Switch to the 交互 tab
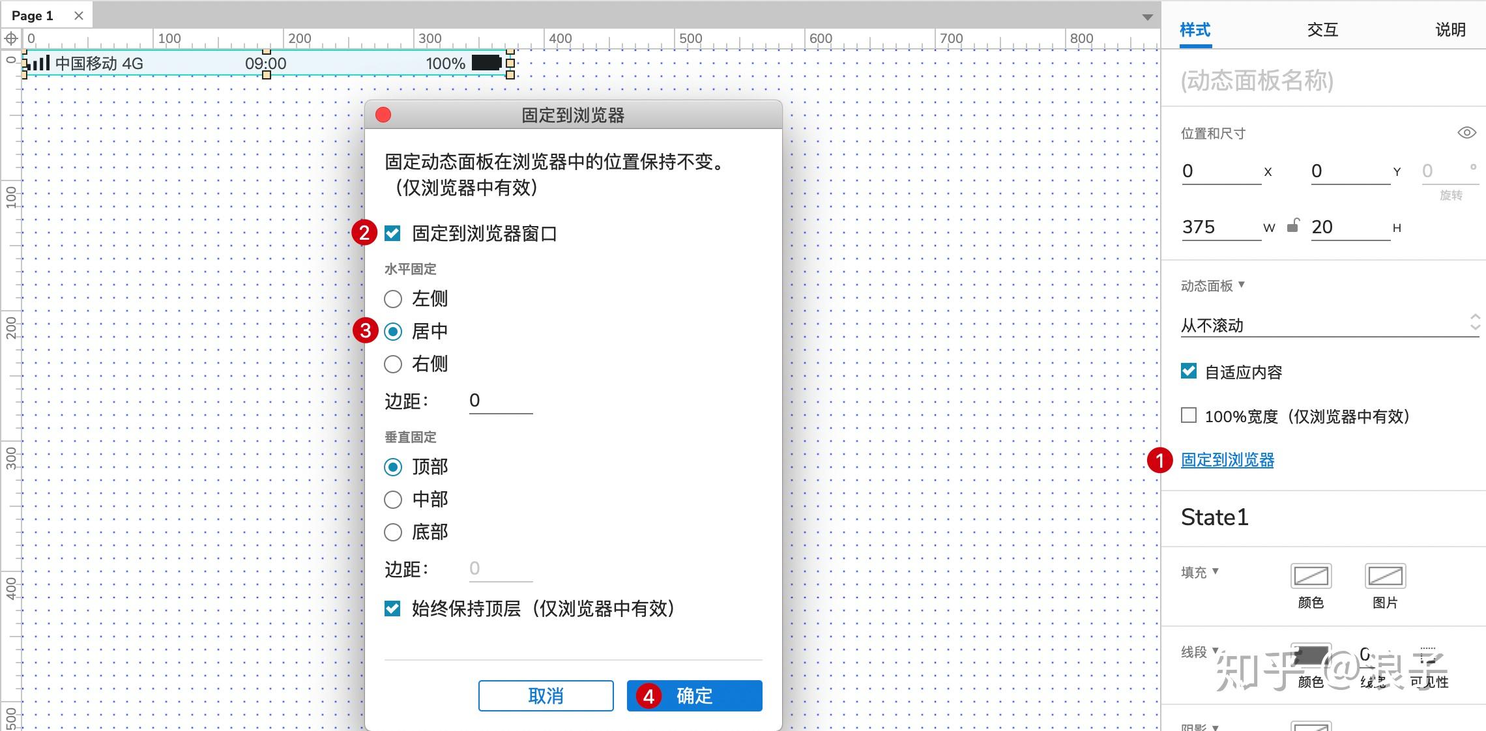The height and width of the screenshot is (731, 1486). pyautogui.click(x=1322, y=29)
